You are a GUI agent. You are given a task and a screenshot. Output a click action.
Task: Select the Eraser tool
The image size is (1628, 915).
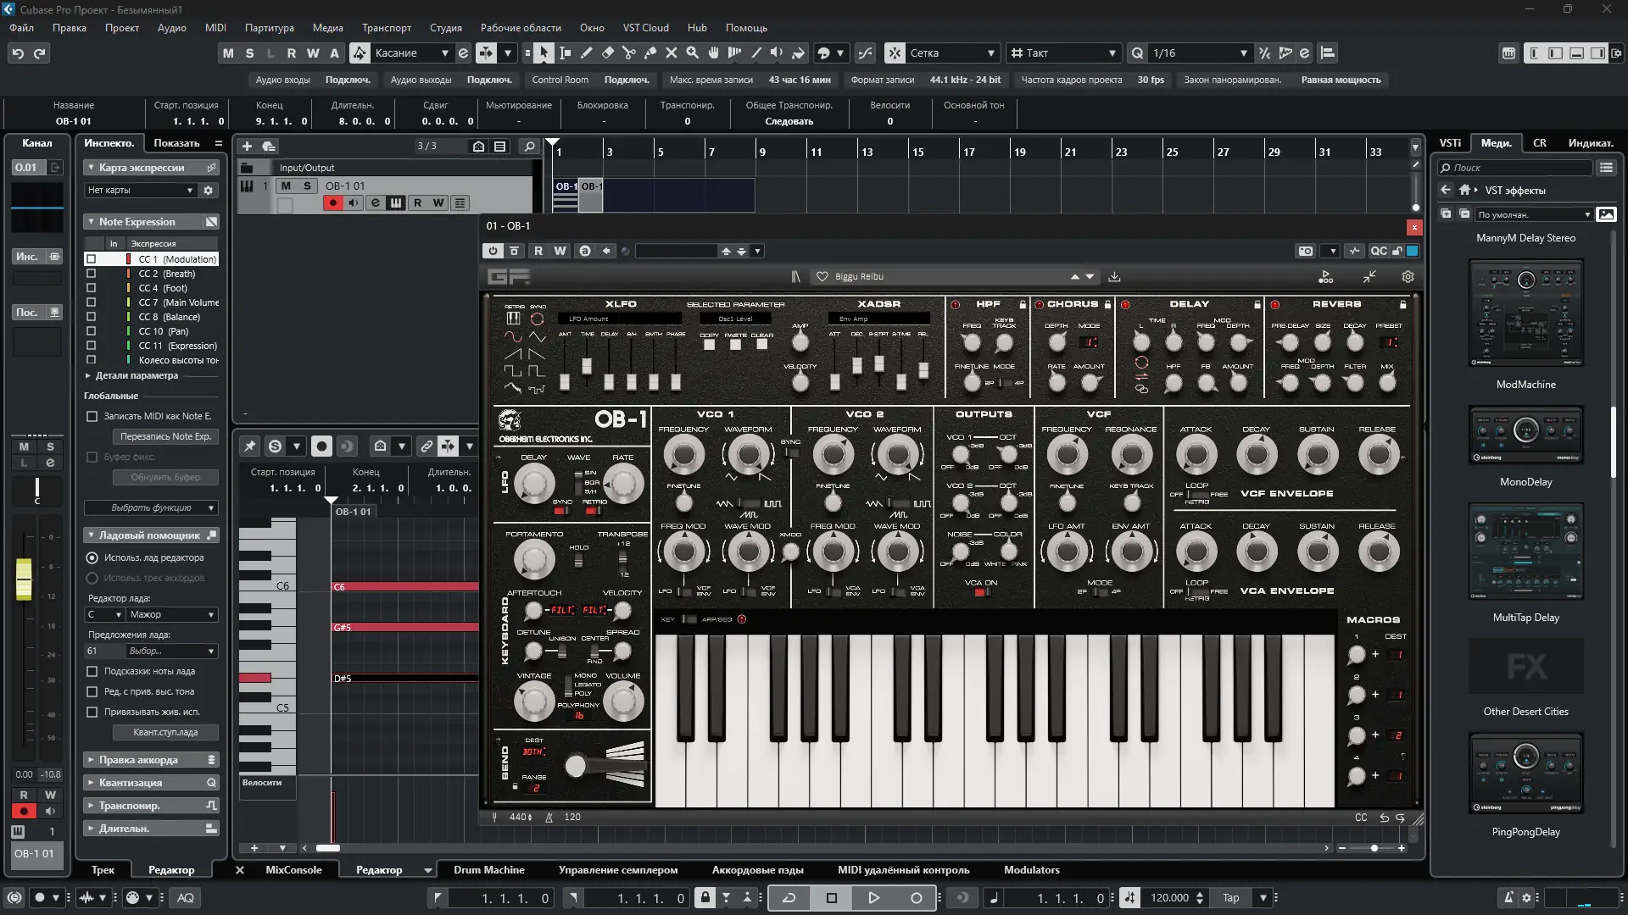click(607, 53)
